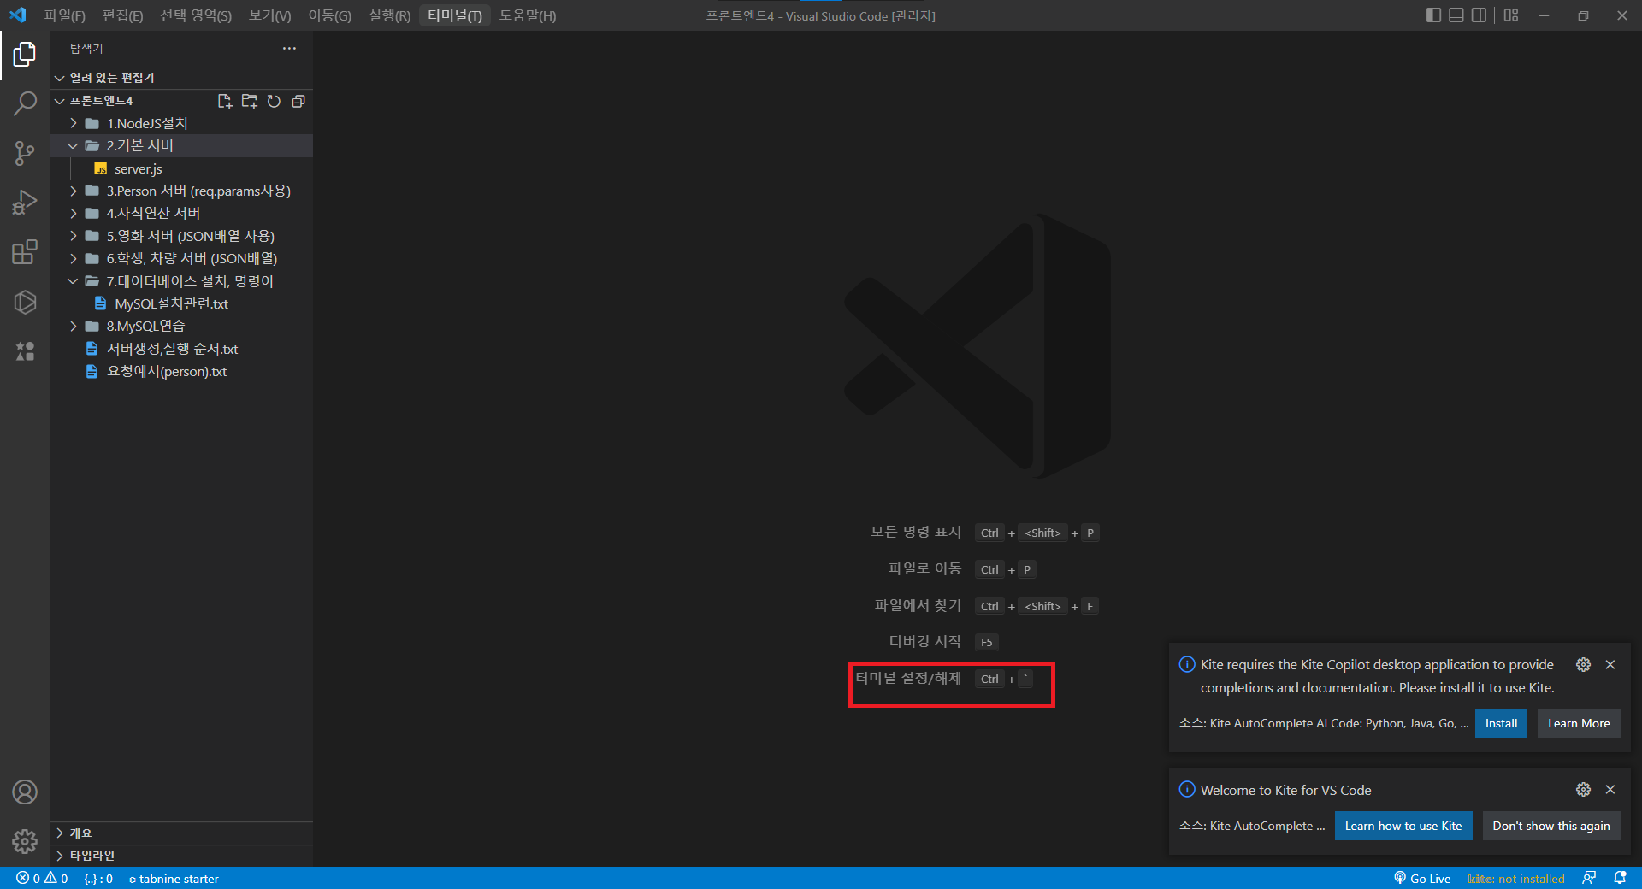This screenshot has width=1642, height=889.
Task: Toggle bottom panel layout icon
Action: coord(1456,15)
